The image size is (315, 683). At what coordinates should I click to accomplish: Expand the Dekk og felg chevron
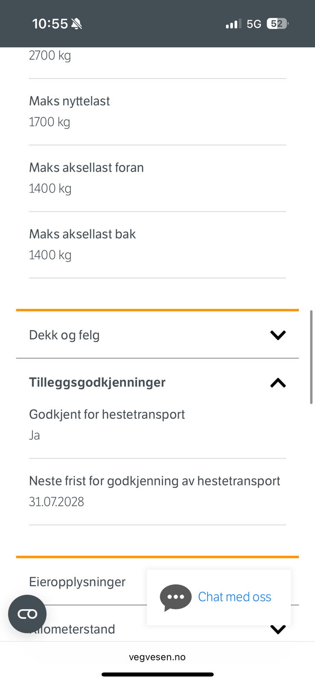278,335
